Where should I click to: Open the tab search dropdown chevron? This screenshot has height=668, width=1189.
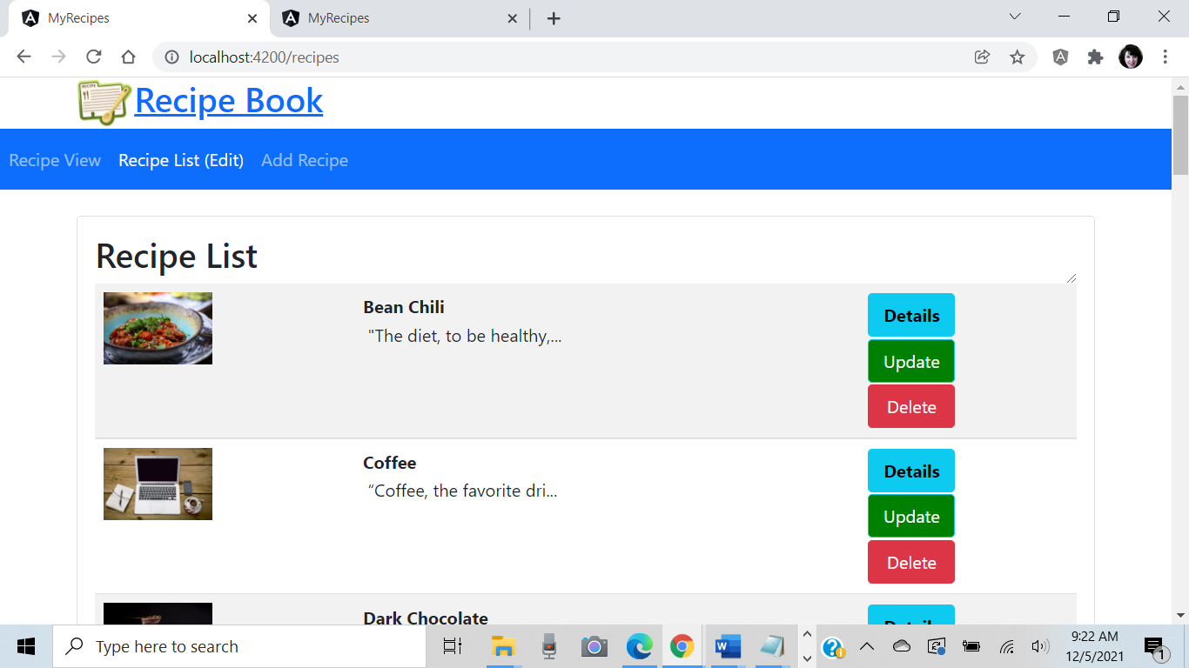tap(1015, 17)
